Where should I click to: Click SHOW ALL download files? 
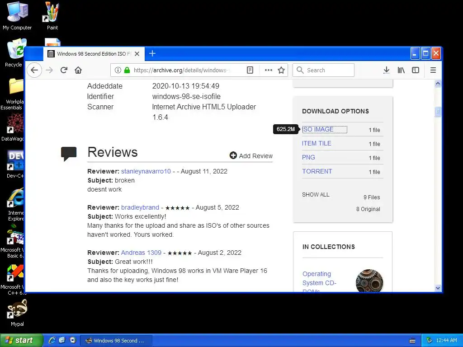point(316,195)
